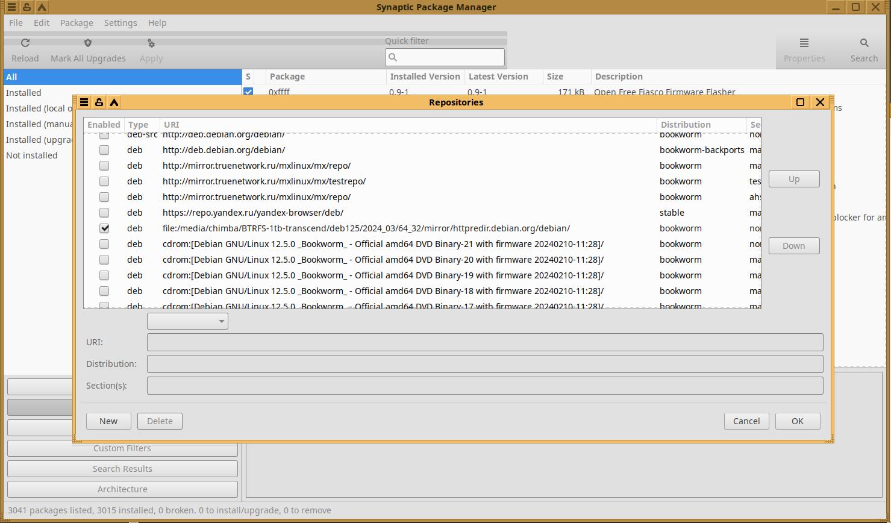The image size is (891, 523).
Task: Open package Properties from the toolbar
Action: (804, 51)
